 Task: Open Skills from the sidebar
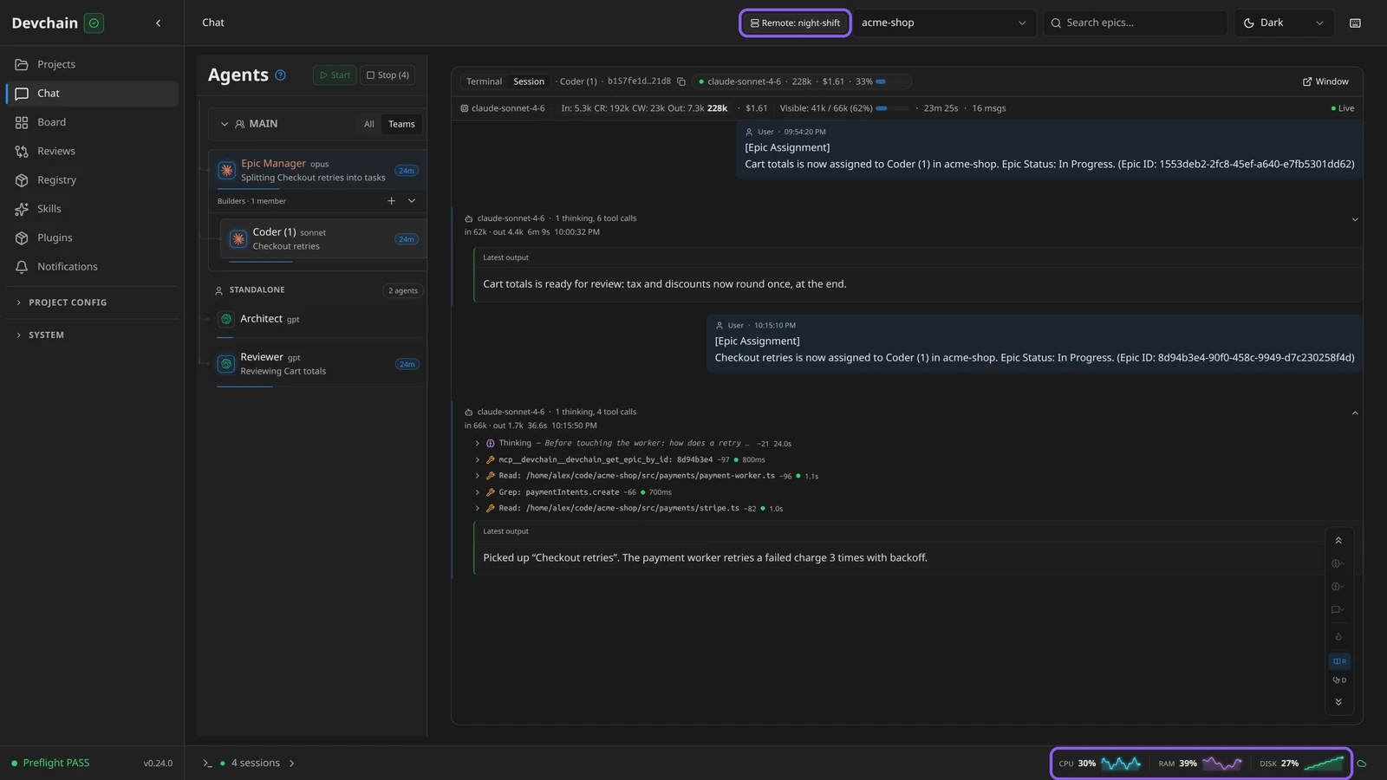click(x=92, y=209)
